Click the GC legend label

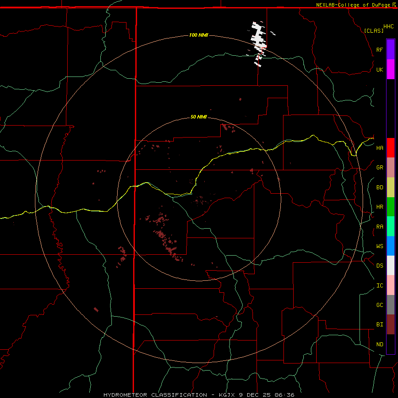[379, 305]
